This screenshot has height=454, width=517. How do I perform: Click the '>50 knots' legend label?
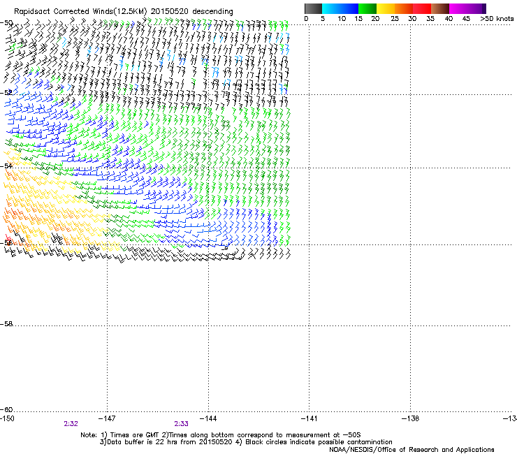497,19
